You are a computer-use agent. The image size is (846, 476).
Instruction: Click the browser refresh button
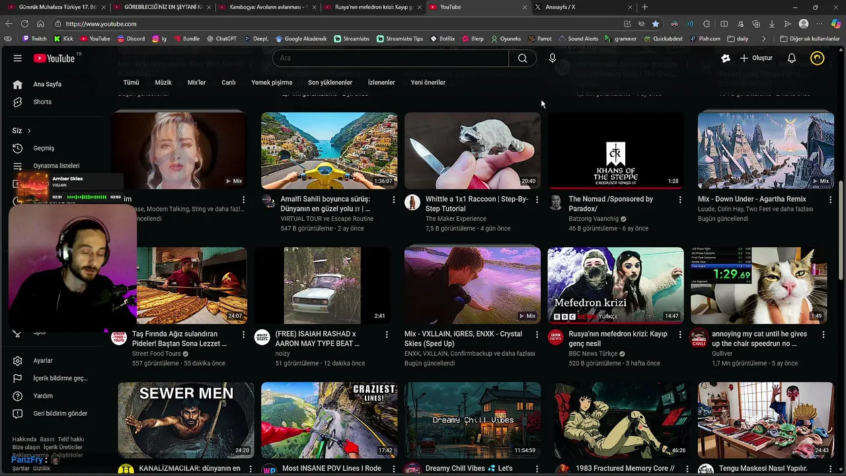tap(24, 24)
